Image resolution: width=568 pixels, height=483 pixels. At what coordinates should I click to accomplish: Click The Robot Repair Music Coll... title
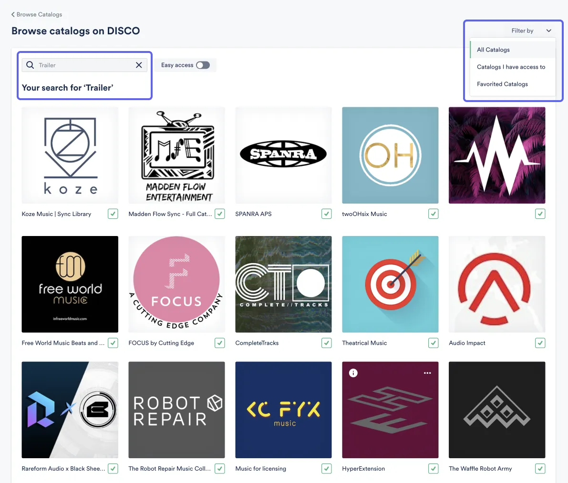169,469
